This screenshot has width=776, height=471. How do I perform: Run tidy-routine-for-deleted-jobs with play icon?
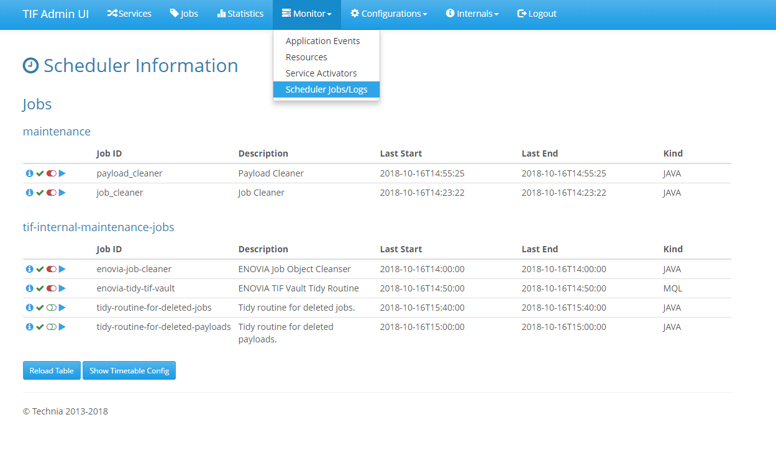tap(62, 308)
